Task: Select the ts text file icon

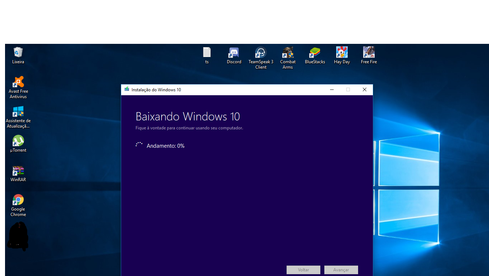Action: click(x=207, y=55)
